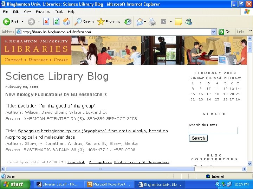The width and height of the screenshot is (253, 189).
Task: Expand hidden system tray icons arrow
Action: pos(218,184)
